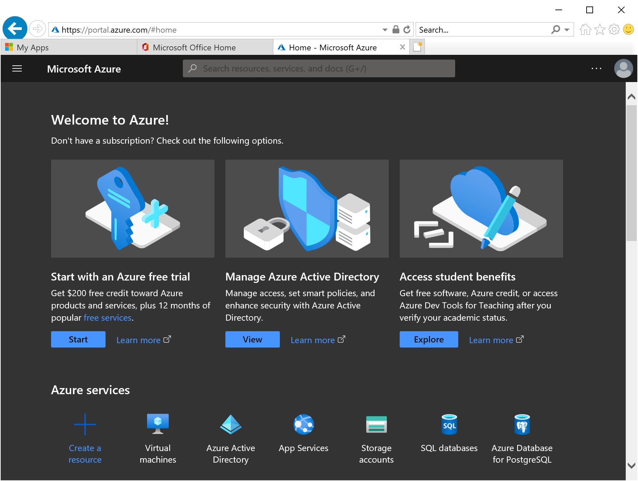Screen dimensions: 638x481
Task: Open Azure Active Directory service icon
Action: click(x=230, y=425)
